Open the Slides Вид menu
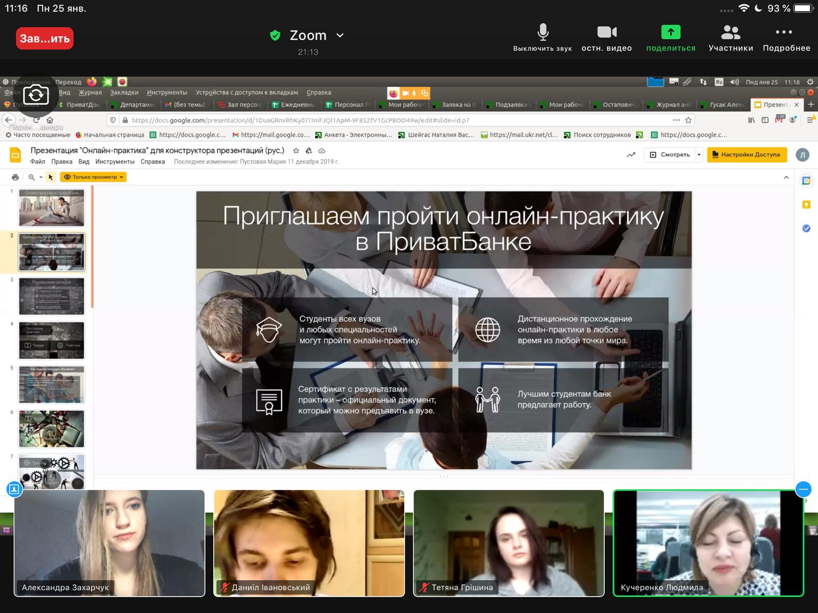 click(x=84, y=161)
